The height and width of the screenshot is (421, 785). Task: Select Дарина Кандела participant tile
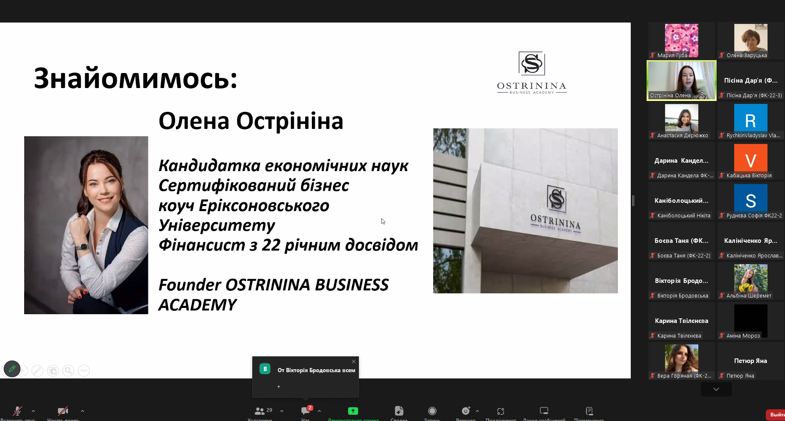[x=682, y=161]
